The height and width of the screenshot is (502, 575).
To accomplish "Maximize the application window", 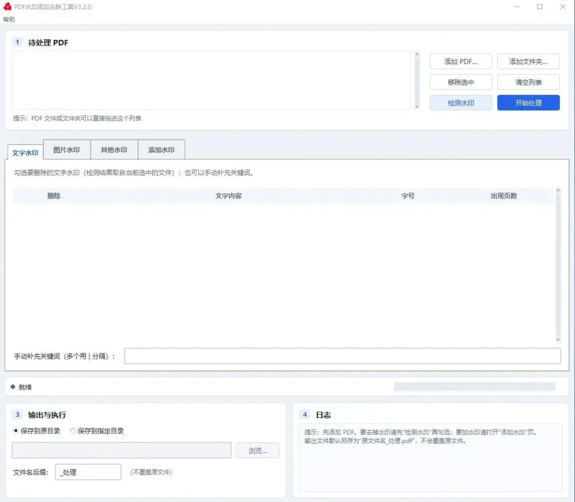I will [540, 6].
